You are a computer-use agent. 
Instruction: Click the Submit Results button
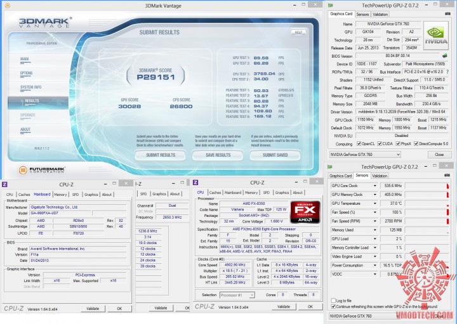point(161,155)
